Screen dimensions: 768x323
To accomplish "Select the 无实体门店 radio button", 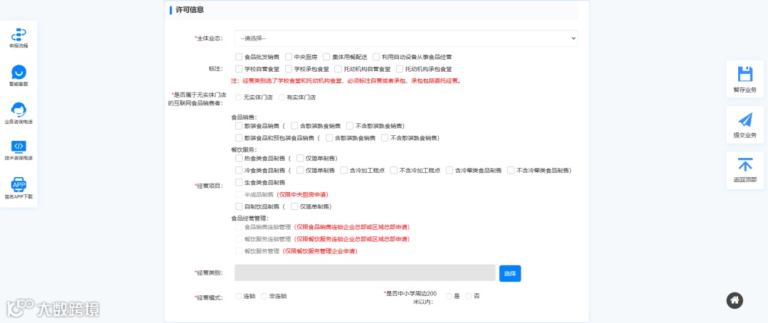I will [x=238, y=97].
